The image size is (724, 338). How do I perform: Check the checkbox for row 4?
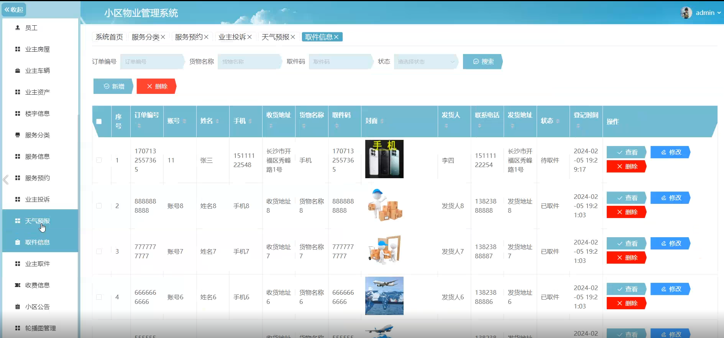point(99,297)
